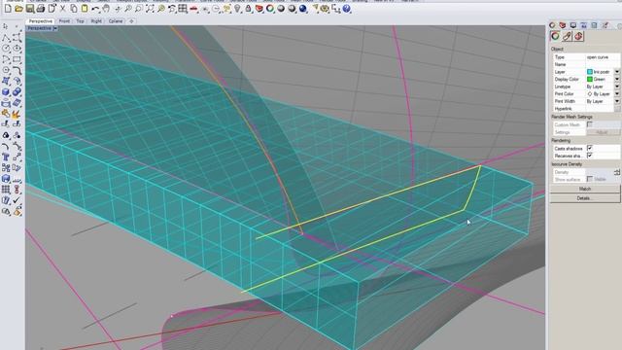Screen dimensions: 622x350
Task: Open the object Properties color wheel page
Action: (x=555, y=36)
